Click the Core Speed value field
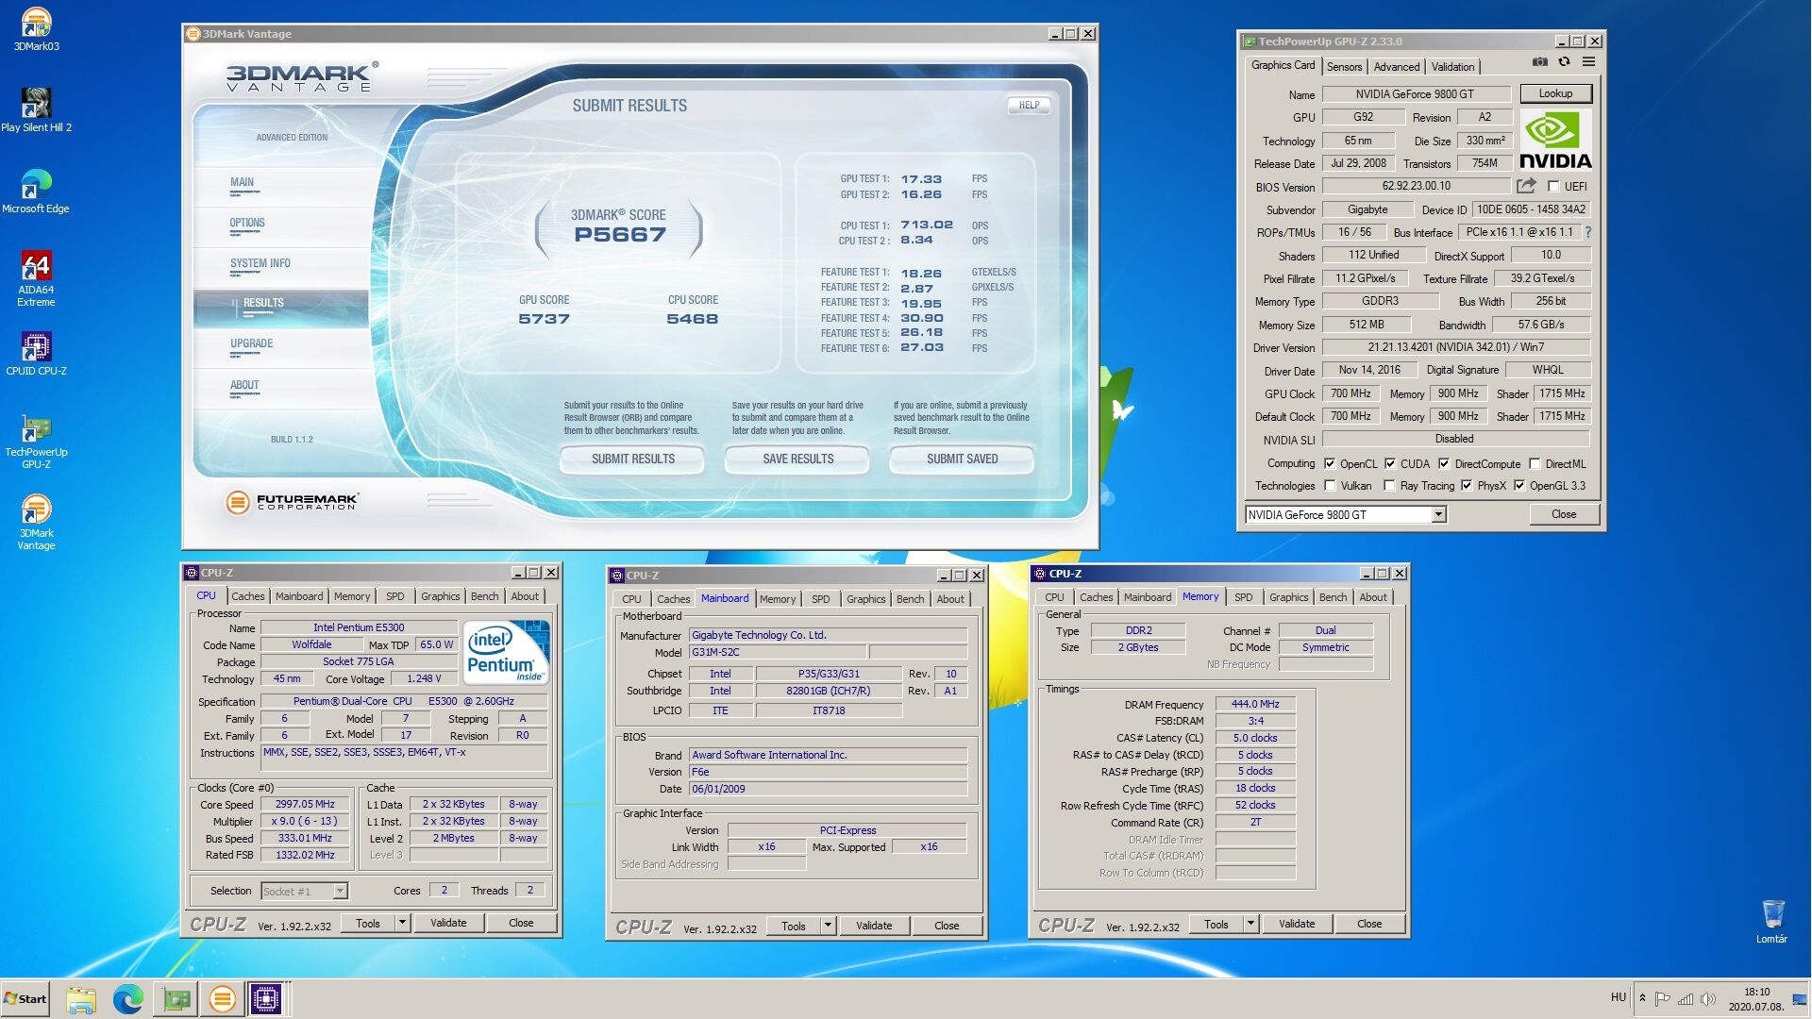 tap(305, 805)
